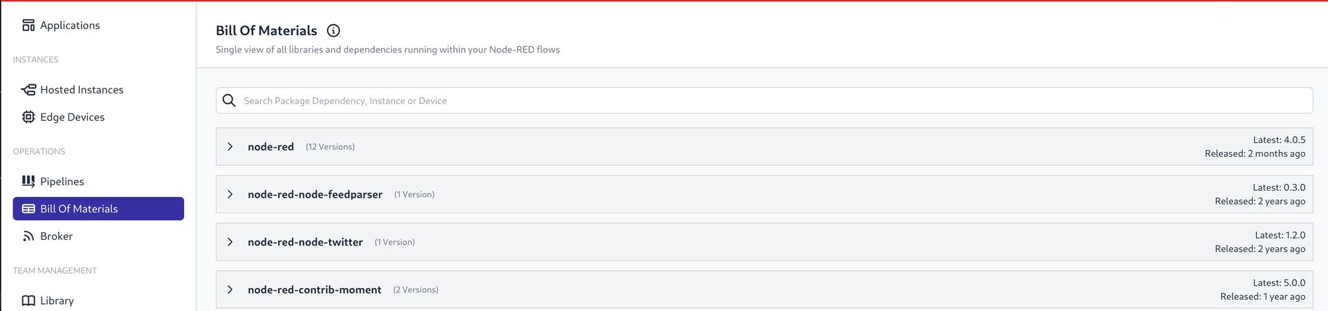Viewport: 1328px width, 311px height.
Task: Go to Hosted Instances
Action: pyautogui.click(x=82, y=90)
